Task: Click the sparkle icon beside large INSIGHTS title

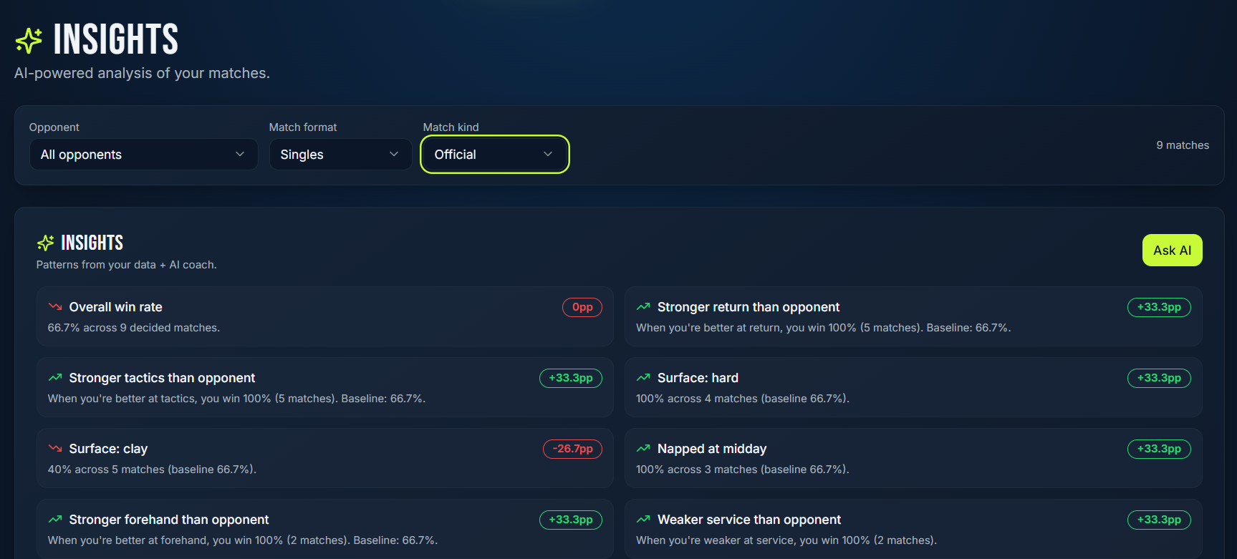Action: 29,41
